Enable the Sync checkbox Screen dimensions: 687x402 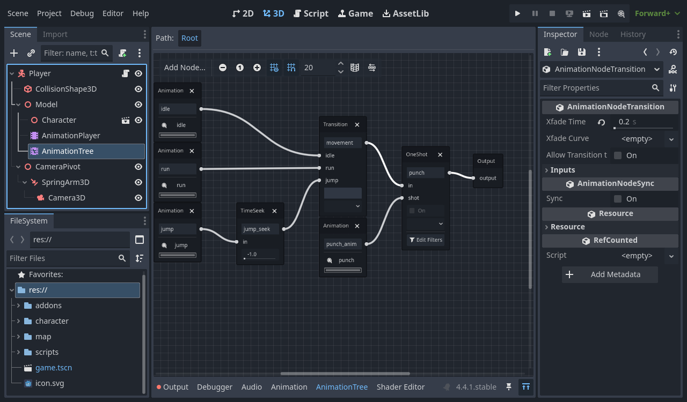click(x=618, y=199)
